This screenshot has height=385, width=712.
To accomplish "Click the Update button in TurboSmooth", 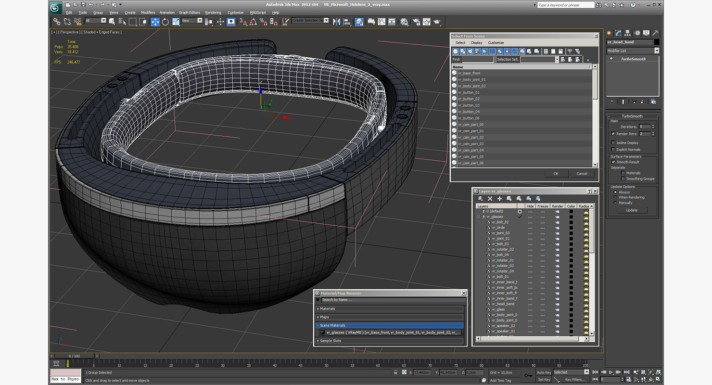I will pyautogui.click(x=632, y=210).
